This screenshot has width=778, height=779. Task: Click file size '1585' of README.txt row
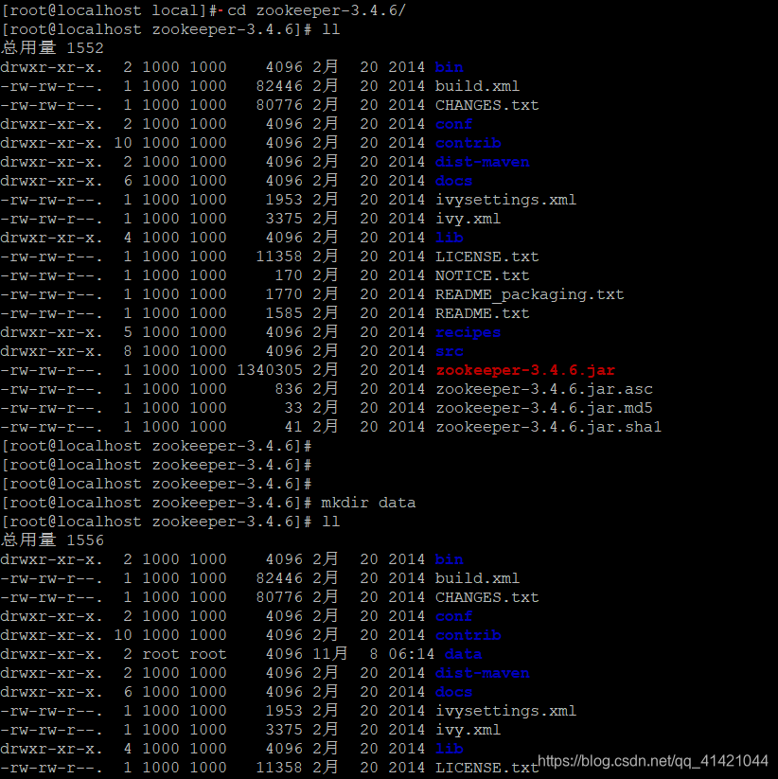pos(284,313)
